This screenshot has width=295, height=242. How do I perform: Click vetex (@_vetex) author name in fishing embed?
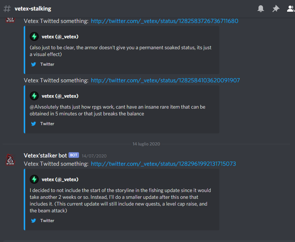point(60,180)
